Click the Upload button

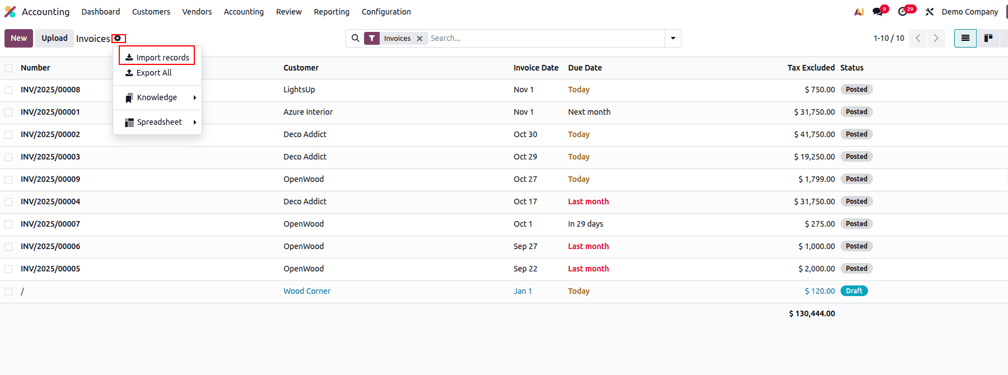tap(54, 38)
